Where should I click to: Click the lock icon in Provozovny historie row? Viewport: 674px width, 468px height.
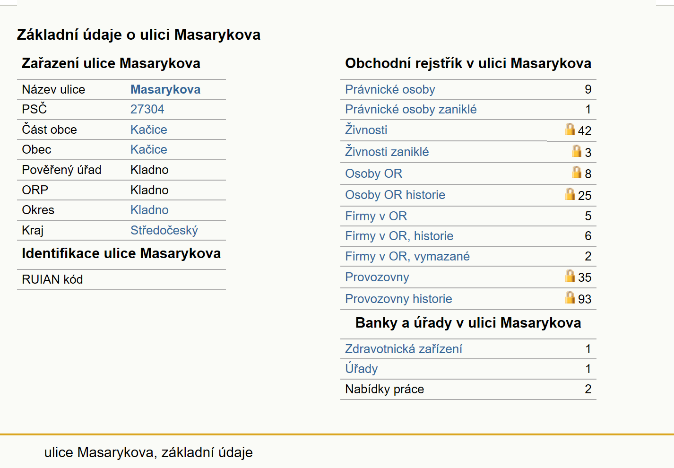tap(570, 297)
